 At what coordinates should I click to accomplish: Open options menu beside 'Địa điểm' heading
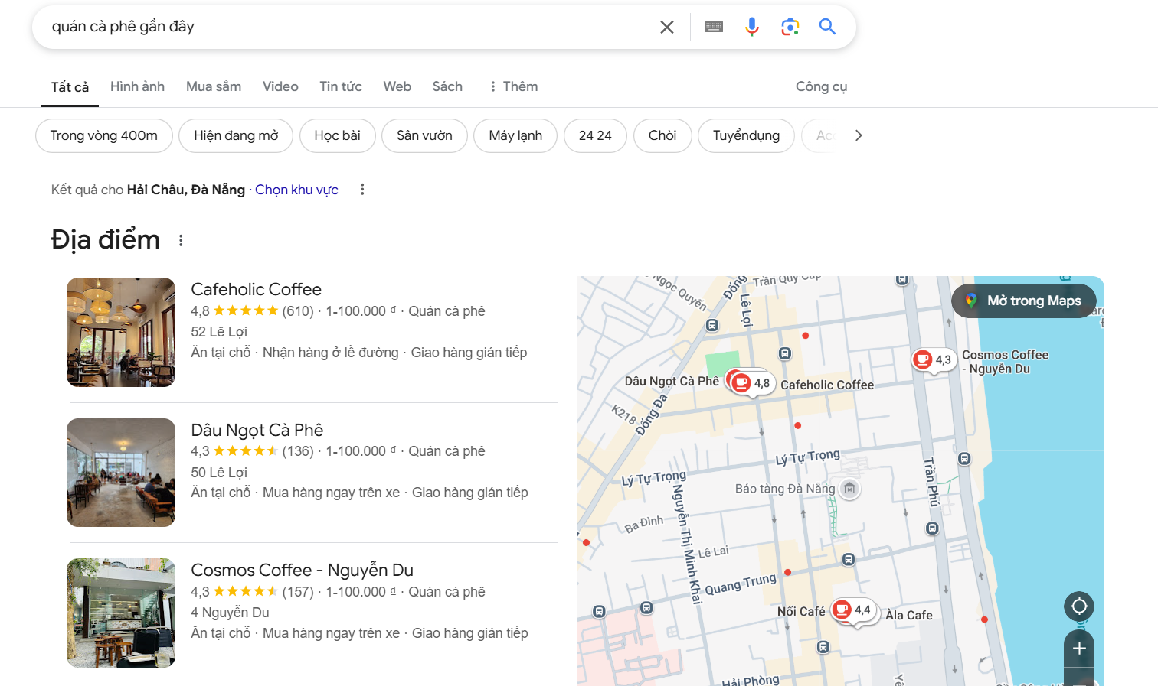(x=181, y=241)
